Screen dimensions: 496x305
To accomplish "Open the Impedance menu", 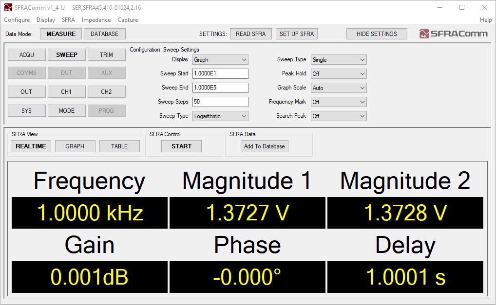I will click(96, 20).
